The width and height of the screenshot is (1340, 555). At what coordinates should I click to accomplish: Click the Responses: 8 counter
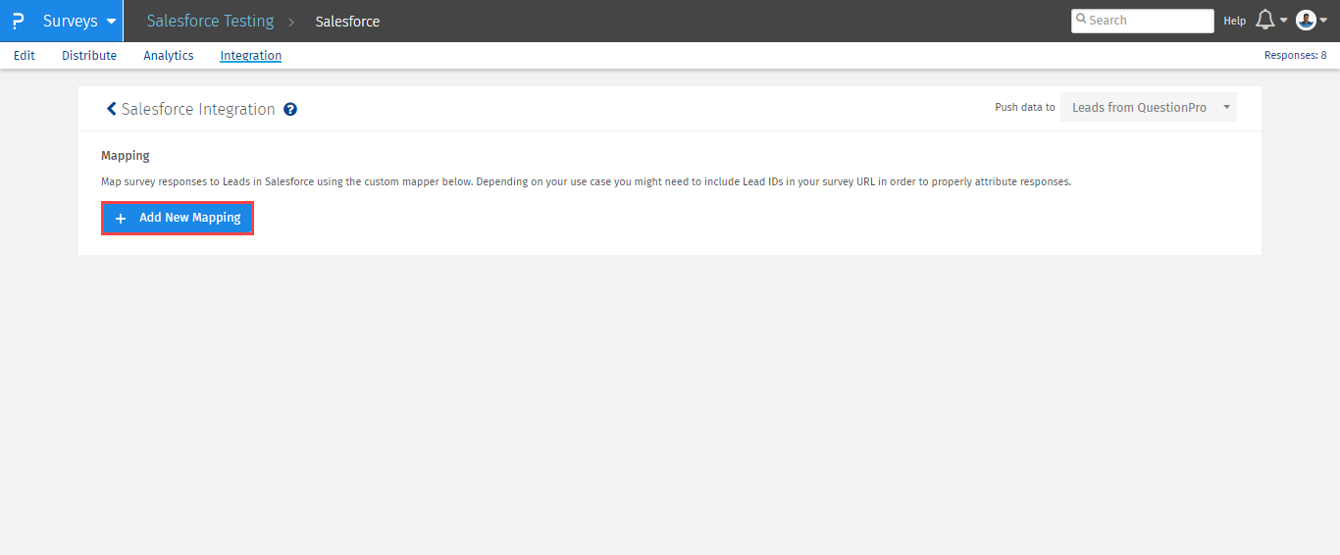click(x=1295, y=56)
